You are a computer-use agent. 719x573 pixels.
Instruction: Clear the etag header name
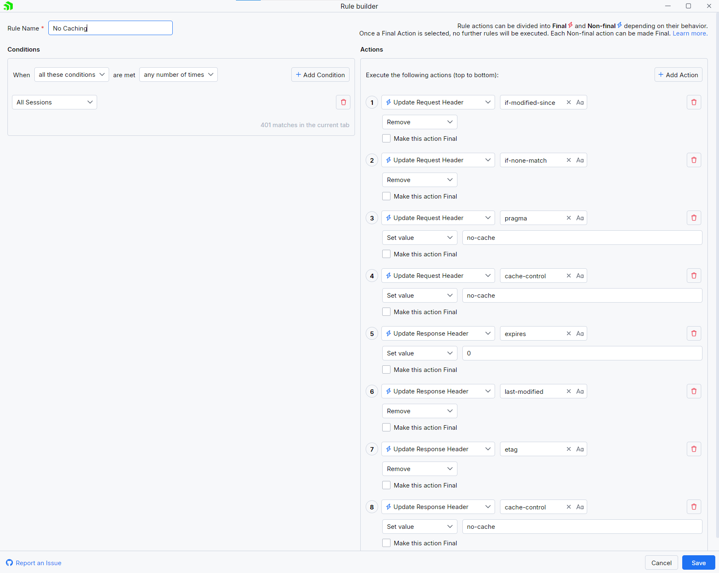tap(569, 449)
